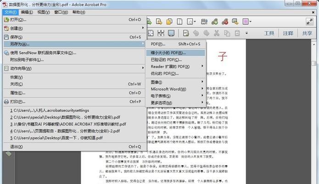319x184 pixels.
Task: Click the 恢复(V) menu entry
Action: [74, 77]
